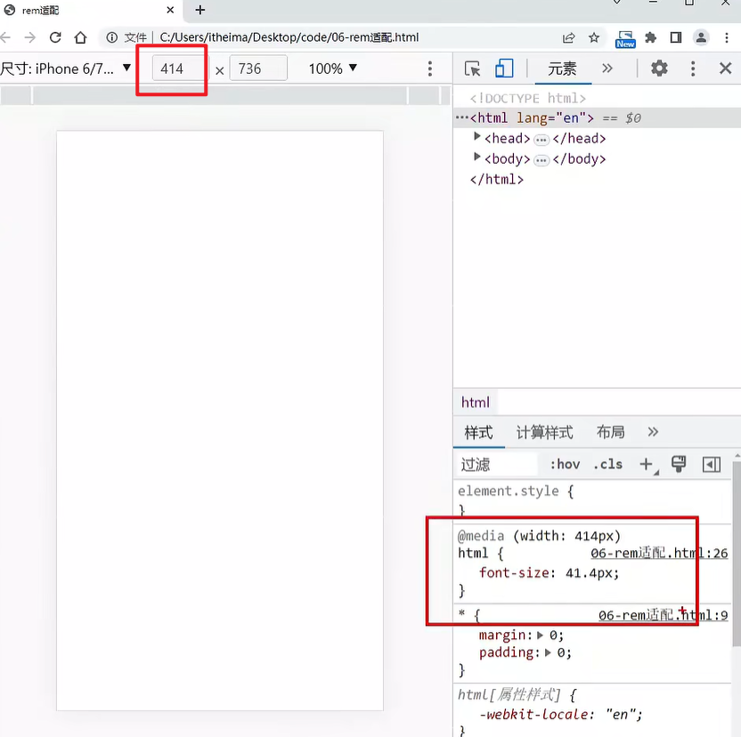
Task: Bookmark this page with the star icon
Action: [x=594, y=37]
